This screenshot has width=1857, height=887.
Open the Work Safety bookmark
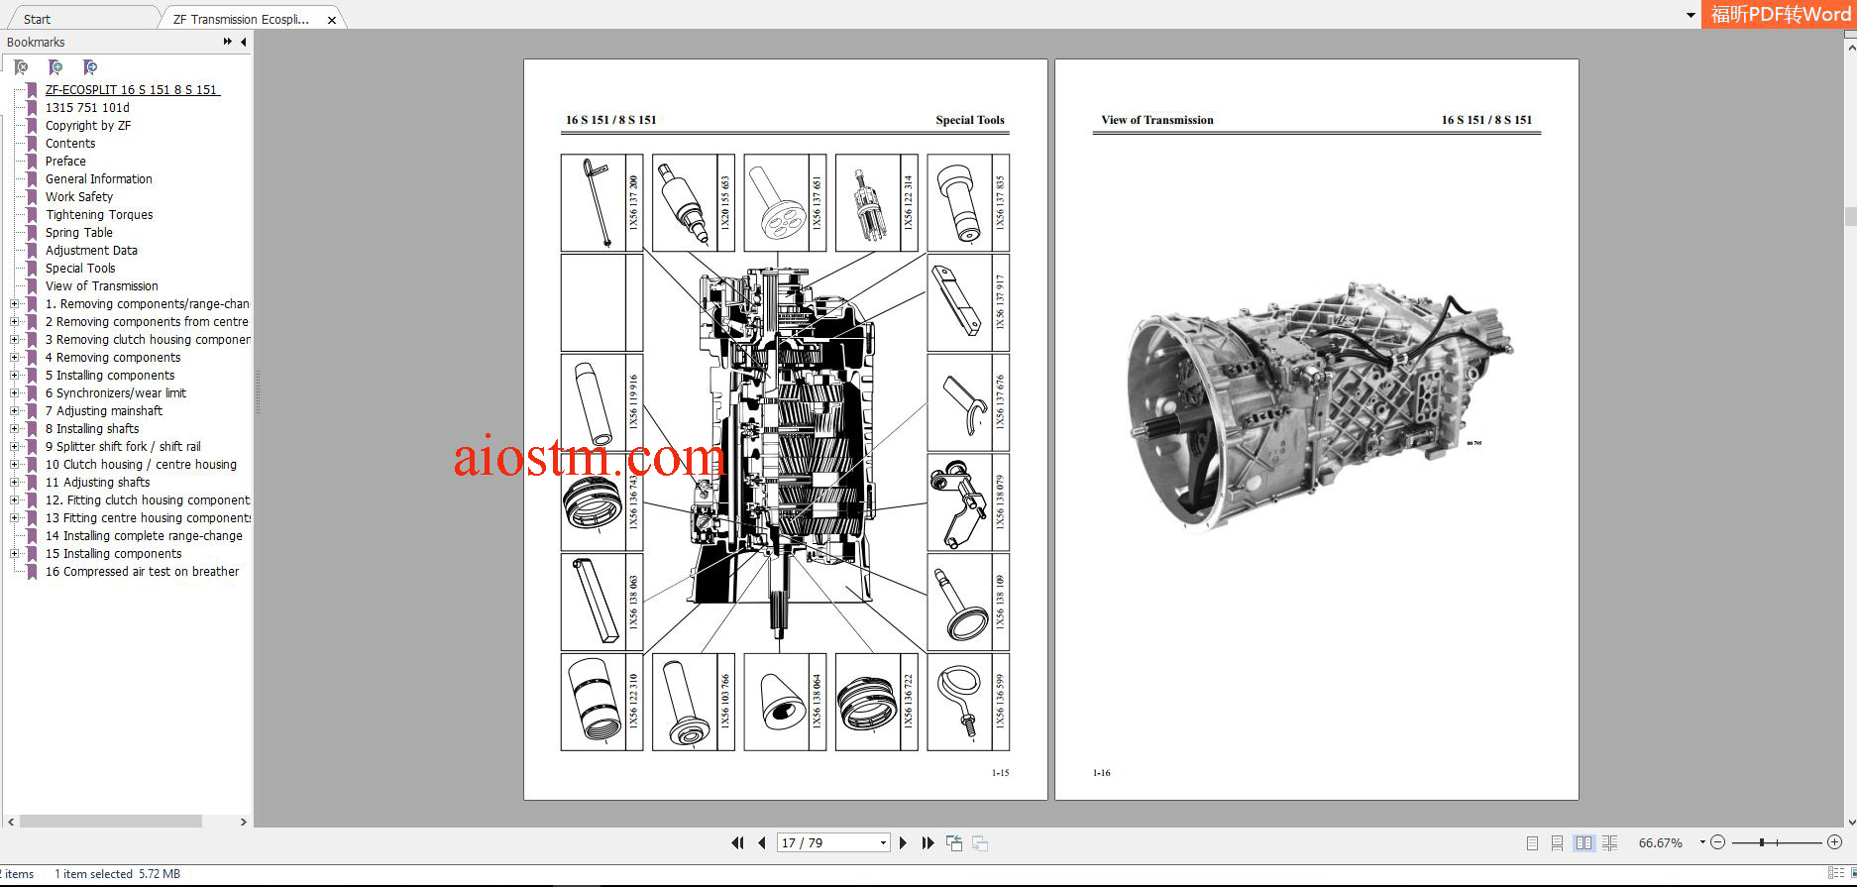[x=79, y=197]
